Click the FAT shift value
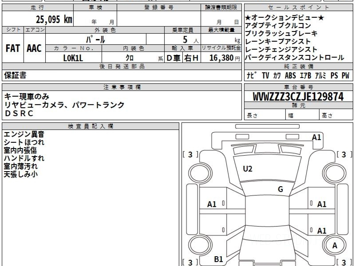Viewport: 355px width, 266px height. tap(13, 48)
